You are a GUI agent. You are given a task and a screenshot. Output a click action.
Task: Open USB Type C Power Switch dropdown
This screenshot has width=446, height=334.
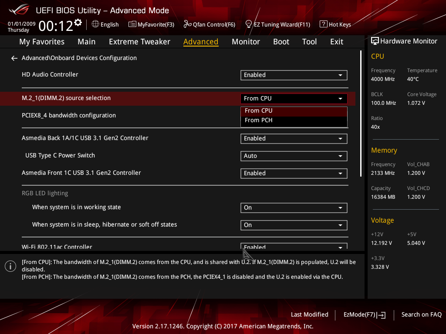pyautogui.click(x=294, y=156)
